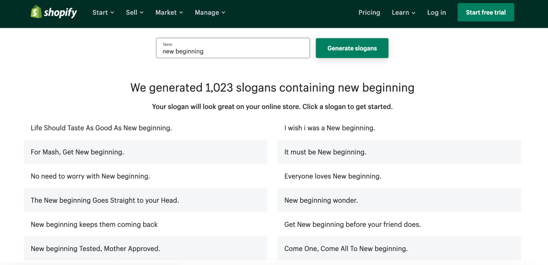Click the Generate slogans button
The height and width of the screenshot is (265, 548).
click(352, 48)
